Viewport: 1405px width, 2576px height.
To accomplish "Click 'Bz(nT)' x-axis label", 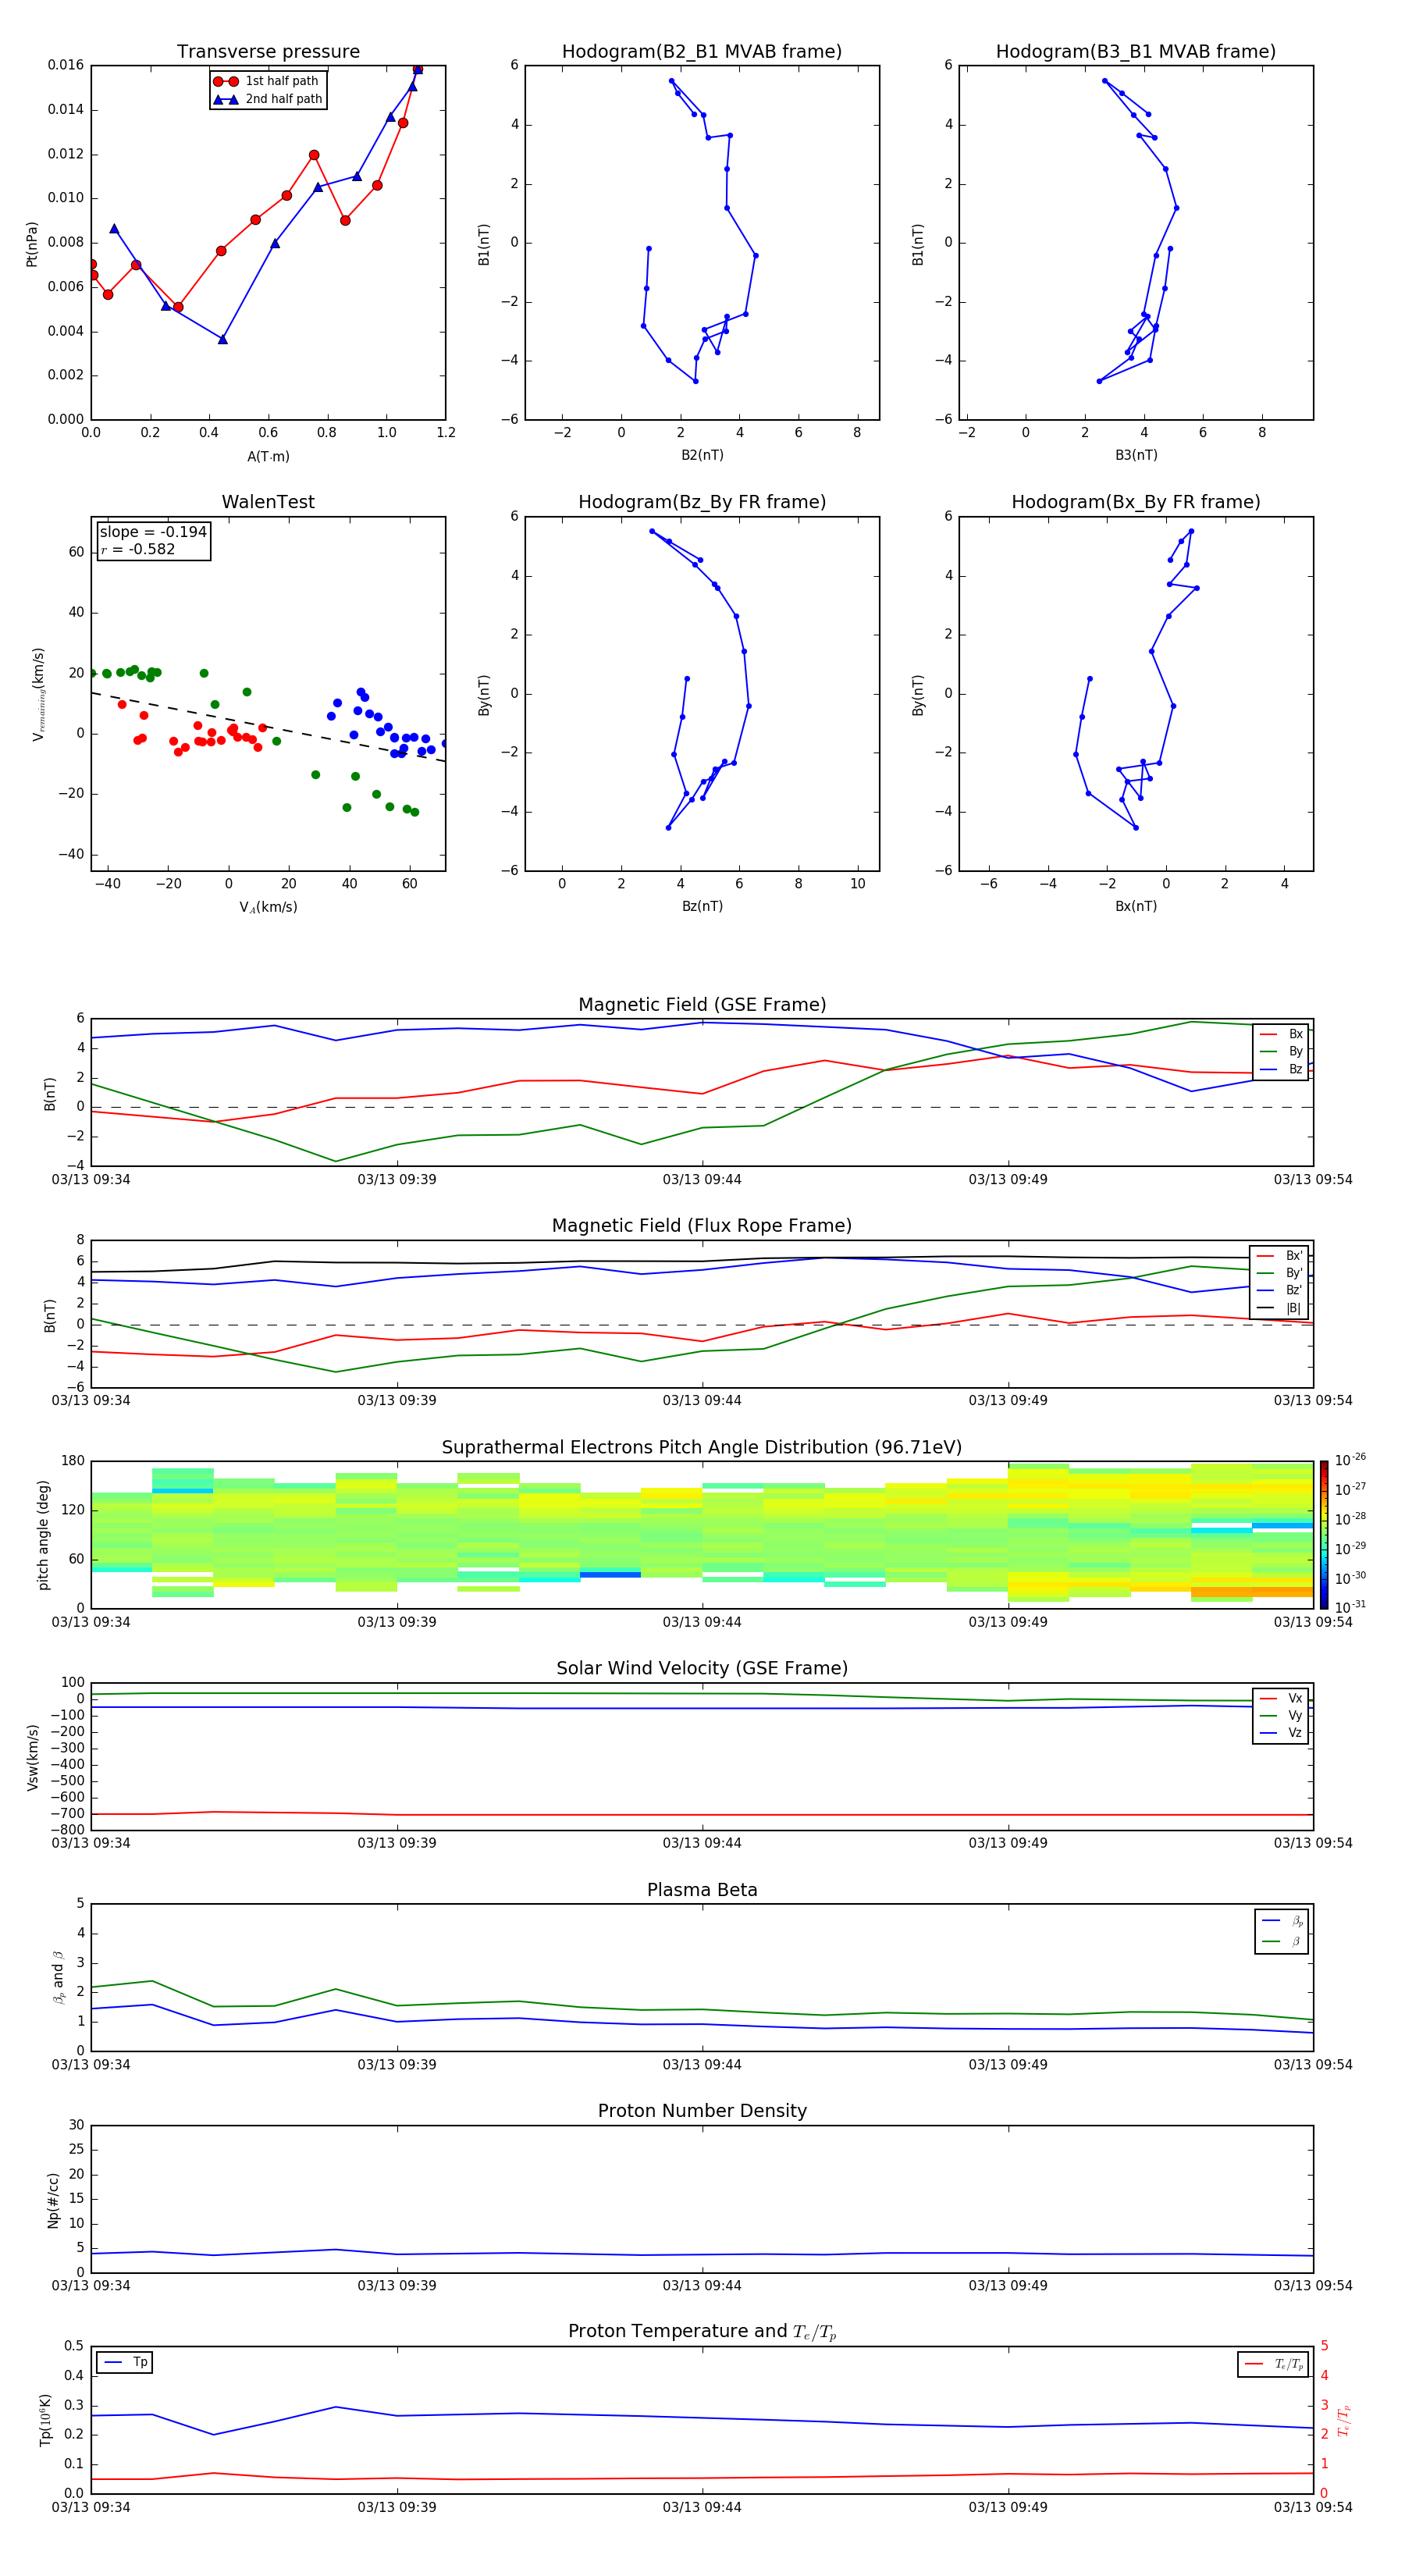I will [702, 906].
